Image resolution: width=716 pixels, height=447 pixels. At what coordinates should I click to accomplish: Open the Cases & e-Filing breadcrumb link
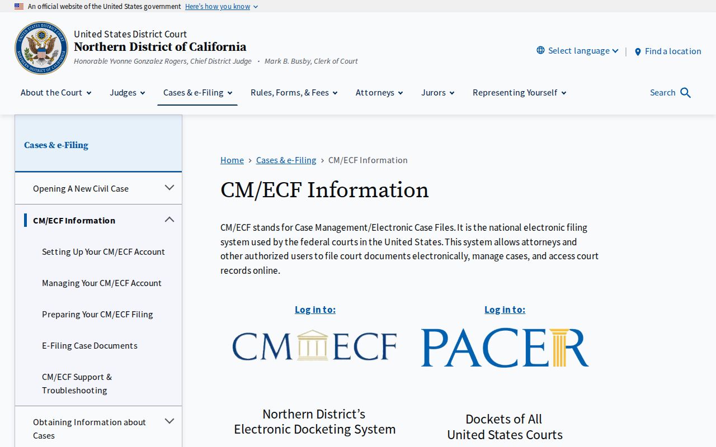[286, 160]
